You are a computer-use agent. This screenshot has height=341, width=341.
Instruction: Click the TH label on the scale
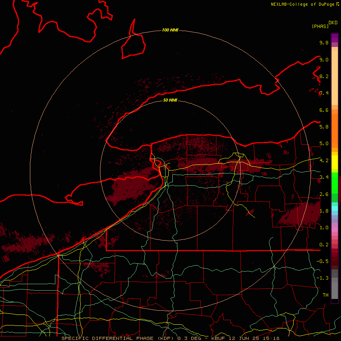pos(325,295)
